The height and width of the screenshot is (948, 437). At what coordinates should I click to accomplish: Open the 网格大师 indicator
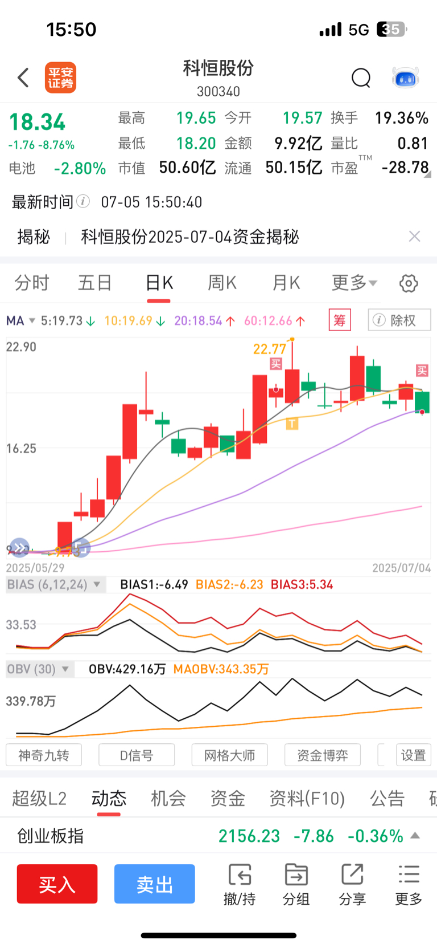[x=229, y=755]
